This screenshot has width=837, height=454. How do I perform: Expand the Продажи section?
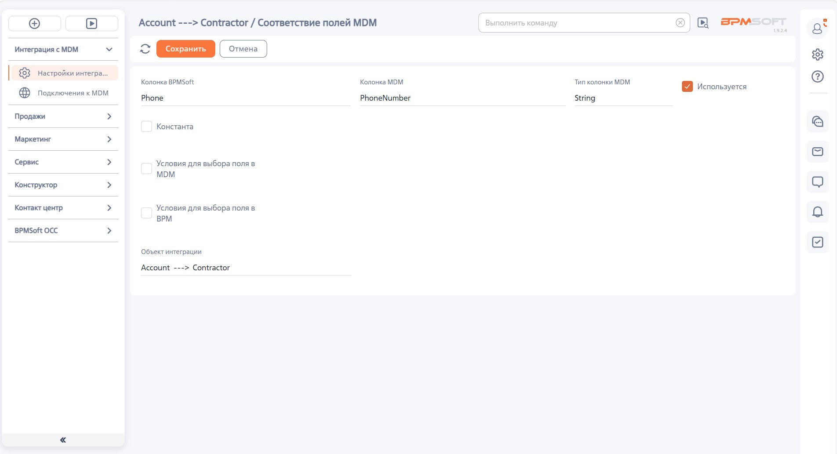[63, 116]
